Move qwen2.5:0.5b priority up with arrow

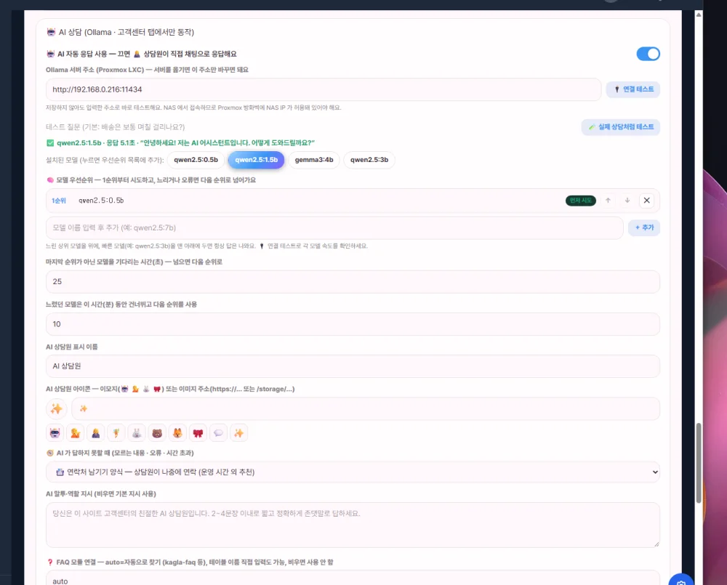click(608, 201)
